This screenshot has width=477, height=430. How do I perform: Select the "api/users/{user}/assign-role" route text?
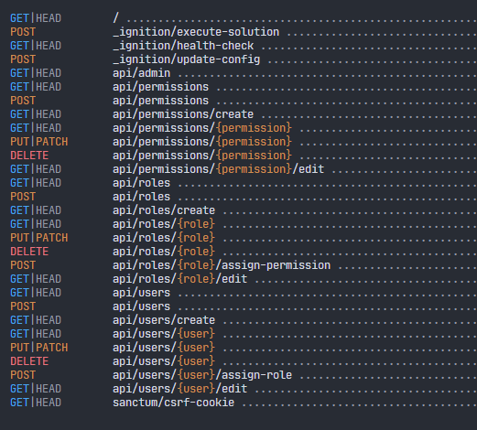click(x=202, y=375)
